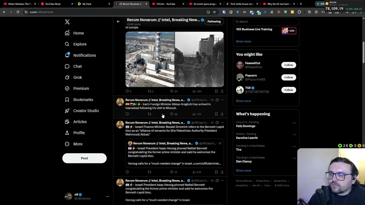
Task: Open account options next to n8 profile
Action: coord(108,196)
